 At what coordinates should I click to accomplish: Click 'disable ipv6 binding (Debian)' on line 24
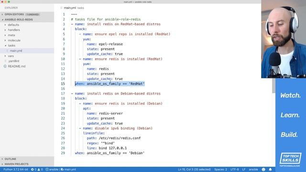pyautogui.click(x=123, y=129)
